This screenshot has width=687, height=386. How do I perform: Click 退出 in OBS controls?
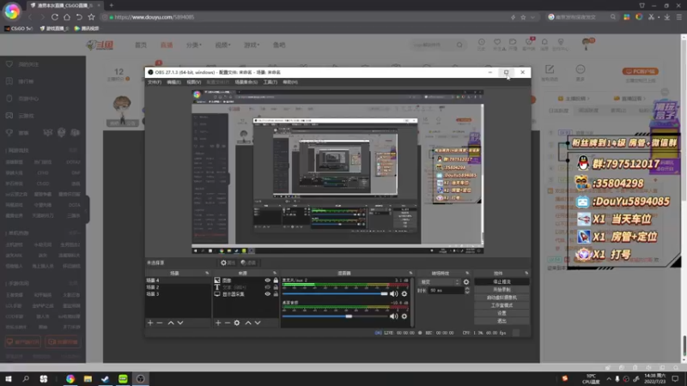pos(502,321)
